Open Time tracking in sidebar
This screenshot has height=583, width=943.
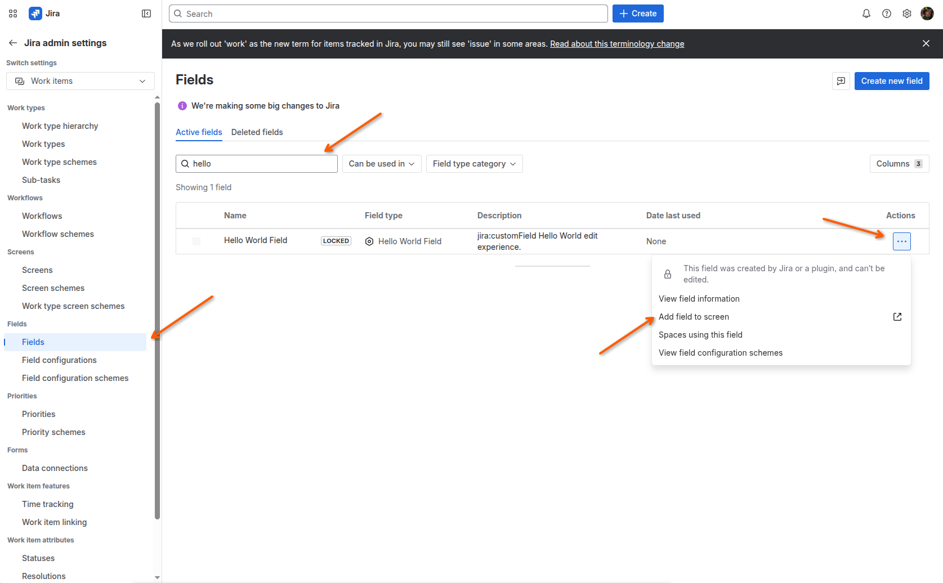pos(75,504)
